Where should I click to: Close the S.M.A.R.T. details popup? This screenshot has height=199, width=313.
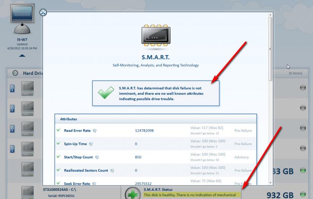(43, 13)
